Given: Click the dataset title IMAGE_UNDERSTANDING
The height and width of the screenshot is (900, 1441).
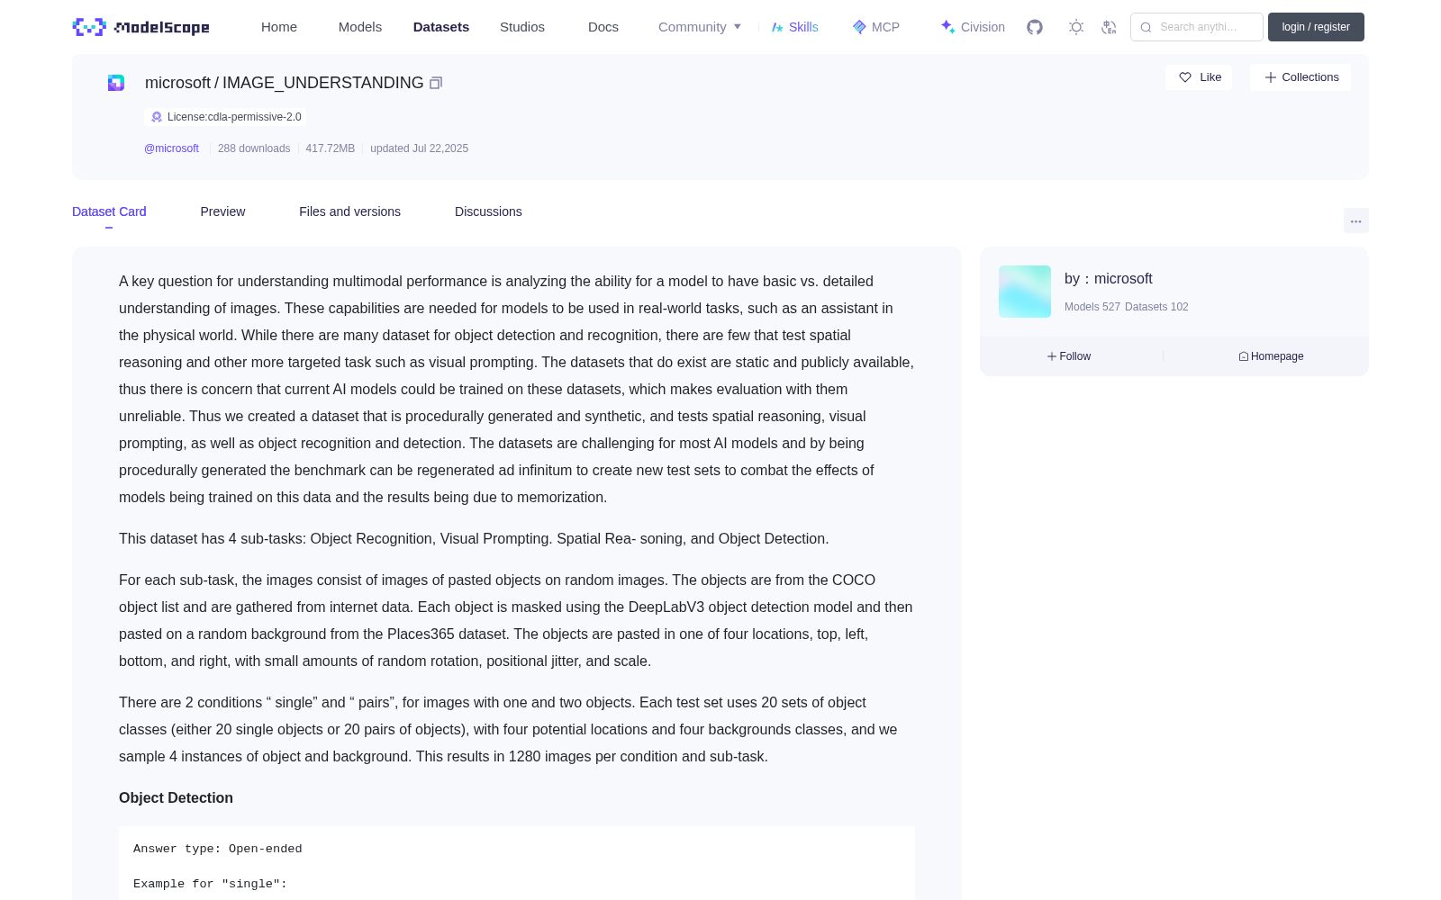Looking at the screenshot, I should 322,83.
